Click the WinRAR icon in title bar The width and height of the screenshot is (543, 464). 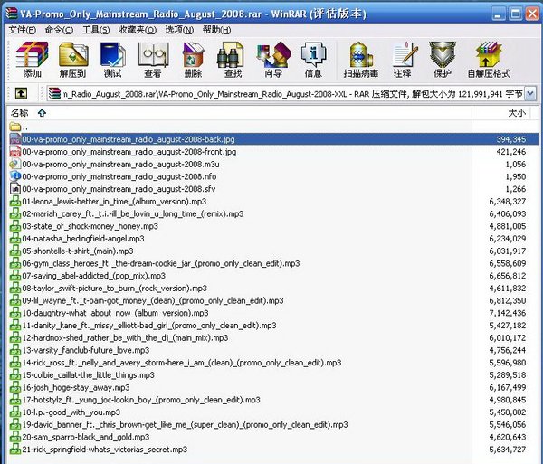(x=12, y=14)
